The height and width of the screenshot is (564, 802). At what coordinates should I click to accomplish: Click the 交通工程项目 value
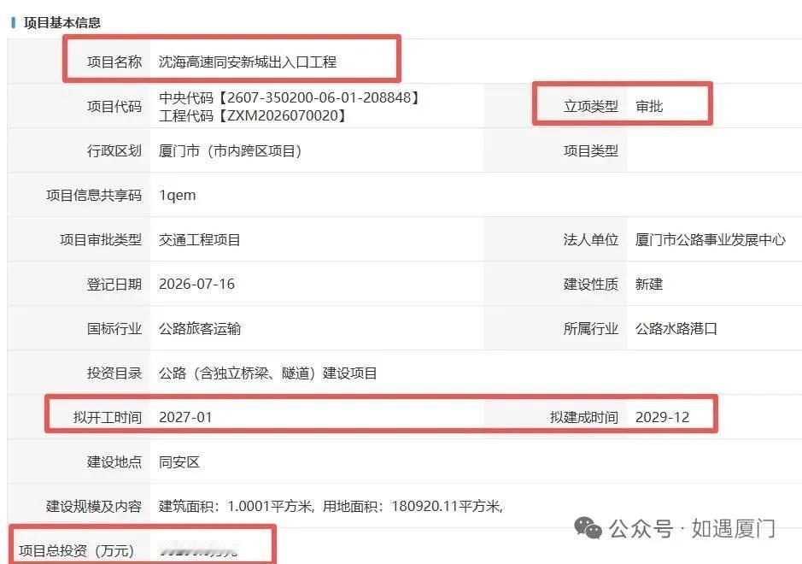[x=200, y=240]
